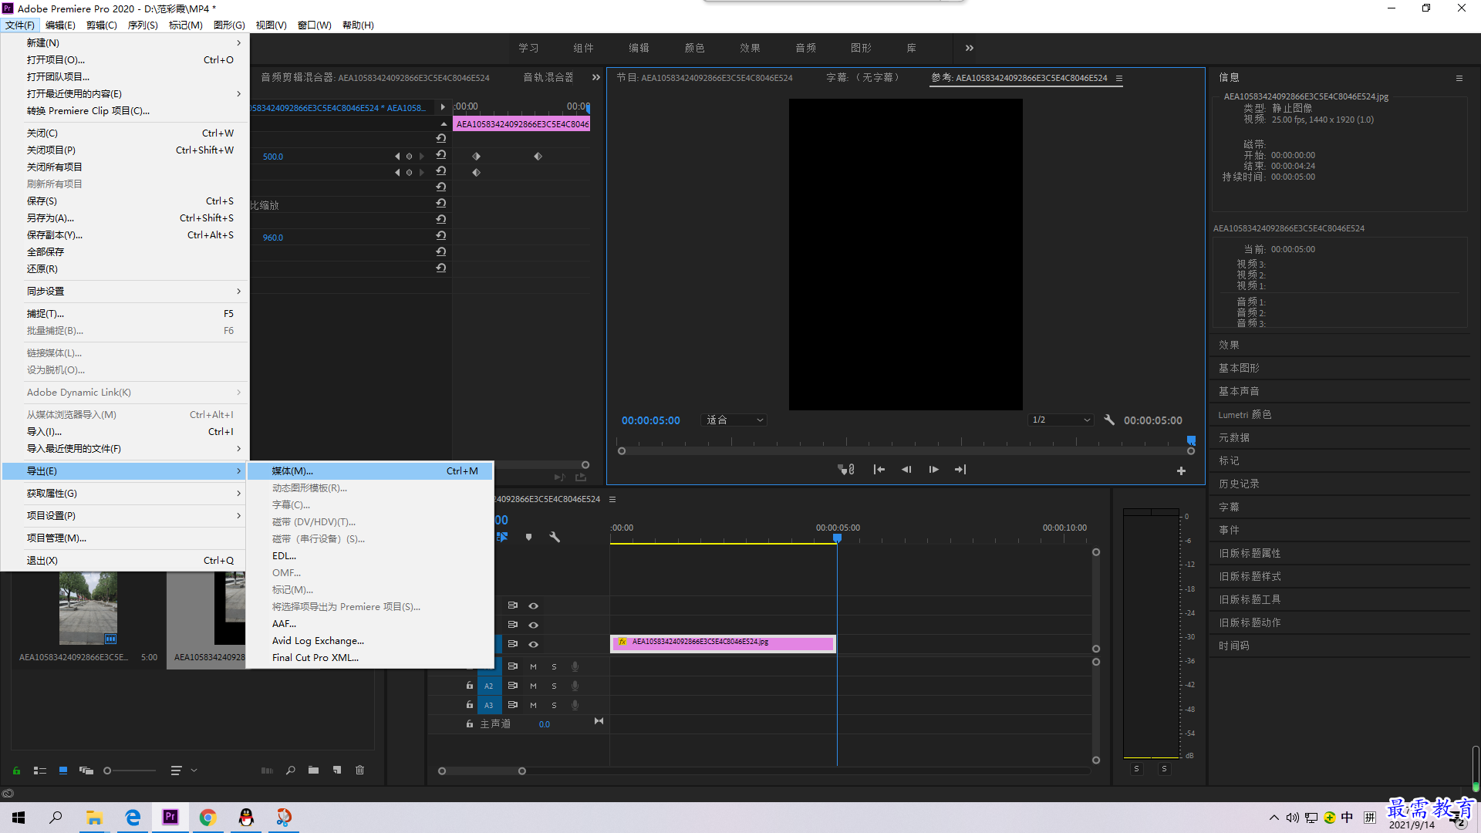Expand the 获取属性(G) submenu
Viewport: 1481px width, 833px height.
coord(125,493)
